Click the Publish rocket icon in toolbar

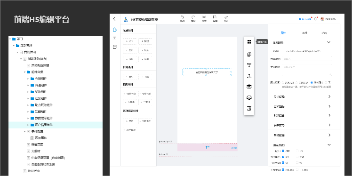coord(226,17)
